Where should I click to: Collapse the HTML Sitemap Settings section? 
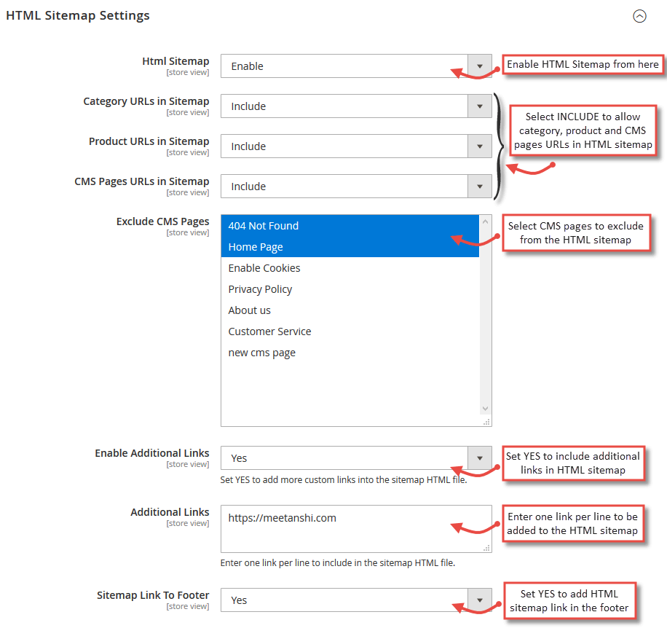pyautogui.click(x=639, y=15)
